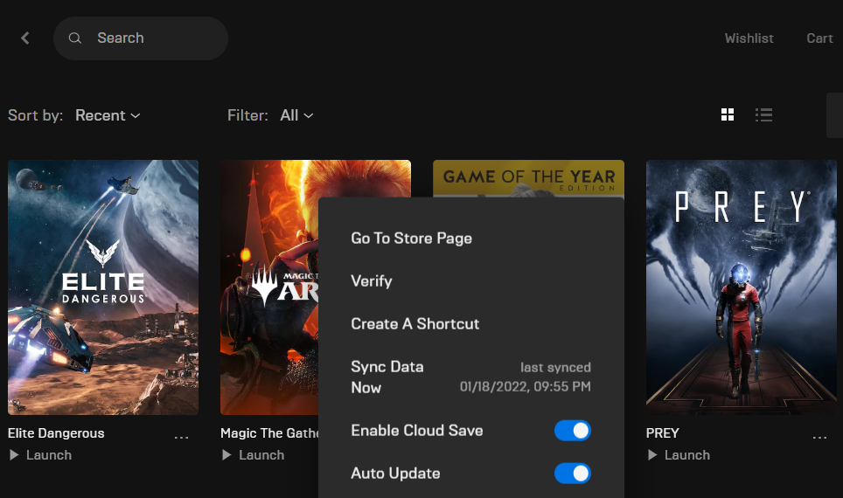
Task: Click the magnifying glass search icon
Action: tap(74, 38)
